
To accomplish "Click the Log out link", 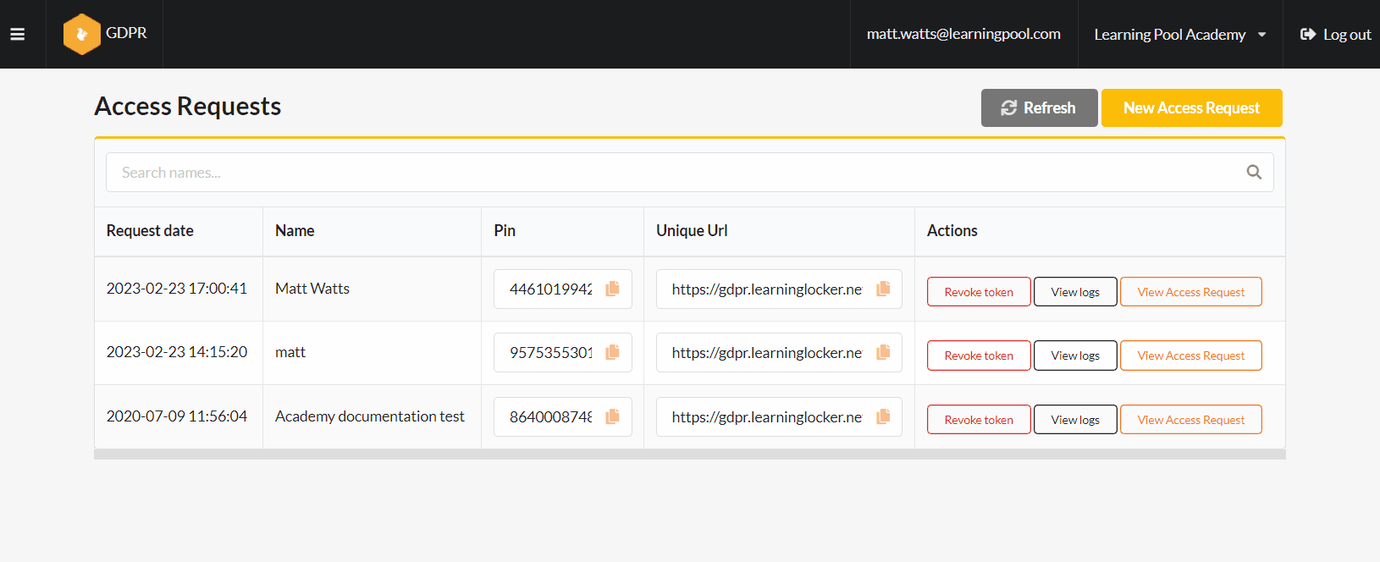I will tap(1335, 35).
